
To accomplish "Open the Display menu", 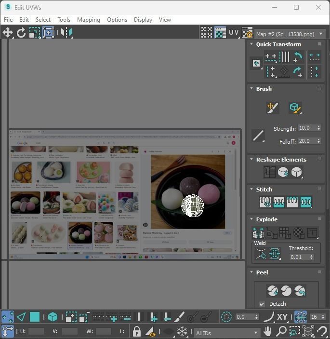I will [x=143, y=20].
